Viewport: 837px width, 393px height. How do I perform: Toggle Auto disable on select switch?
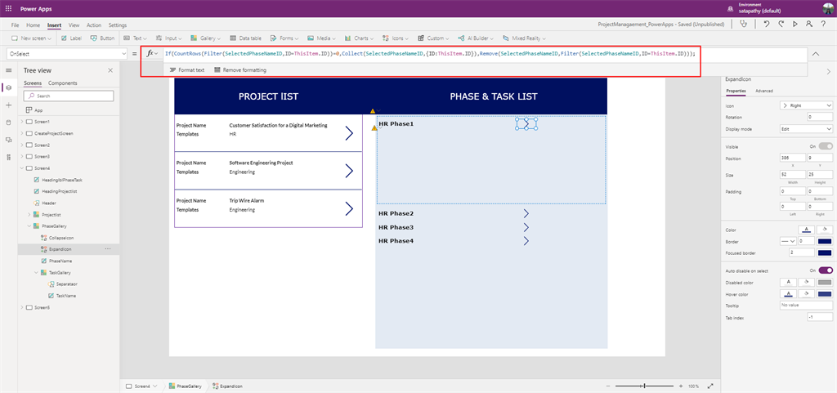tap(826, 270)
